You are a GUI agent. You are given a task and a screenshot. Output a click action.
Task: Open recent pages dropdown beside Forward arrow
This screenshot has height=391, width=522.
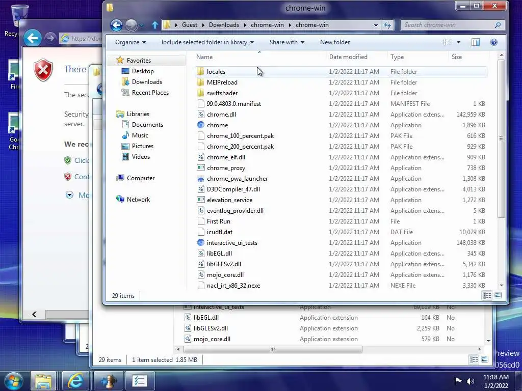pos(142,25)
